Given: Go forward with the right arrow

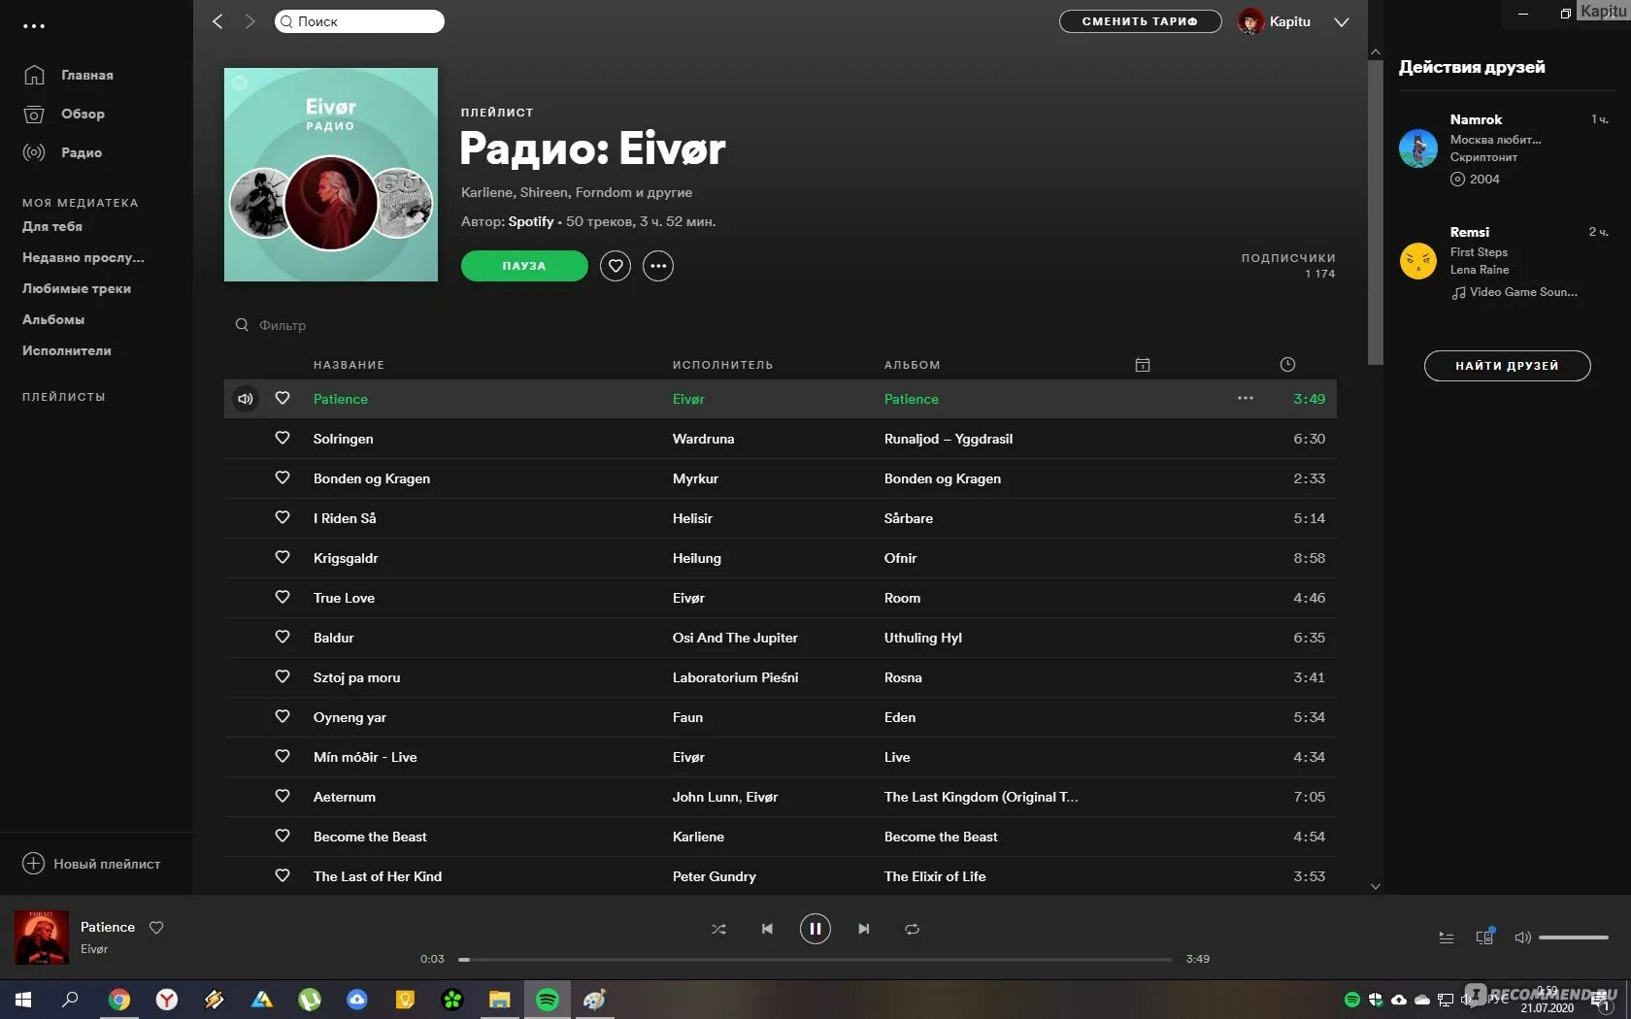Looking at the screenshot, I should (250, 21).
